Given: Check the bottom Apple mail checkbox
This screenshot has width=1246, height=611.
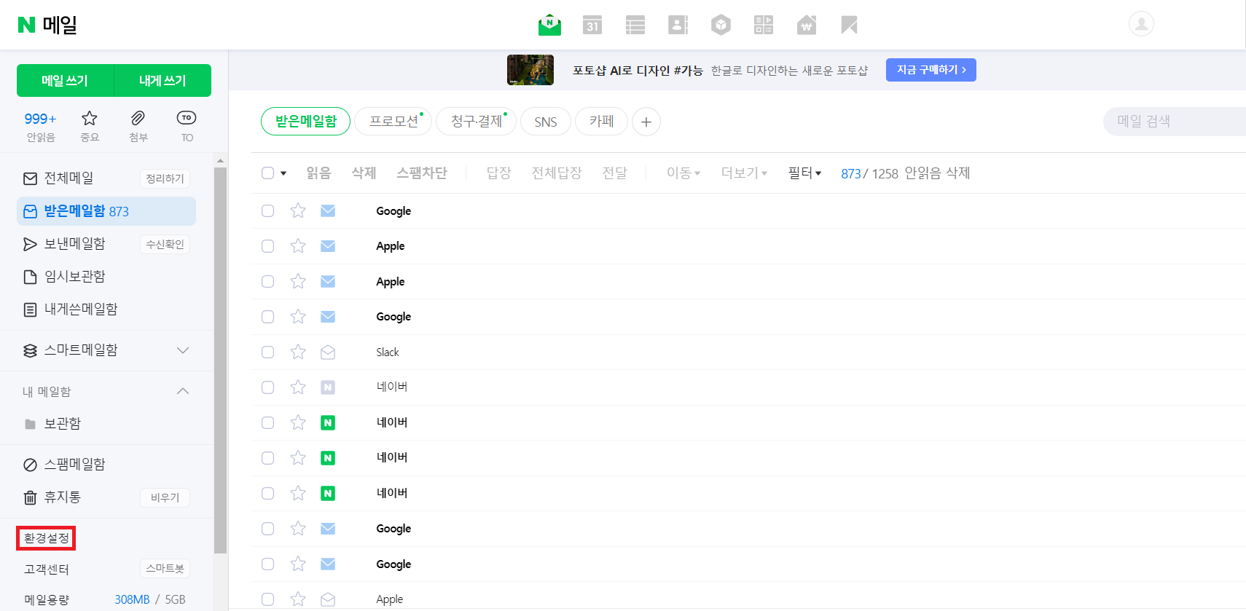Looking at the screenshot, I should 267,599.
